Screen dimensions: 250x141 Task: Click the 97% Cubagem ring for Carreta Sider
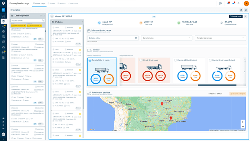[96, 79]
